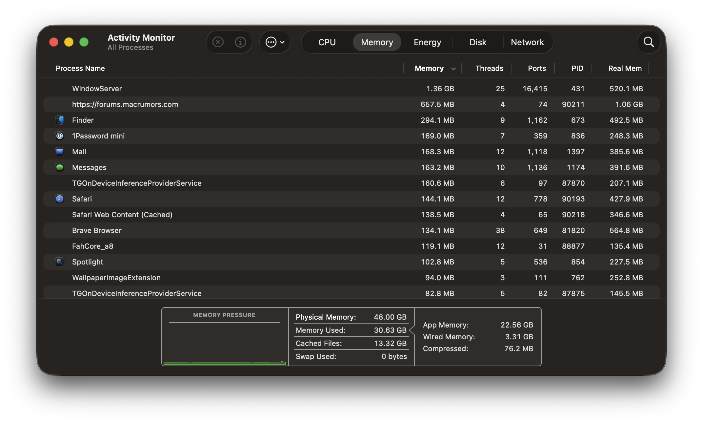Select the FahCore_a8 process row
This screenshot has width=703, height=424.
tap(351, 246)
